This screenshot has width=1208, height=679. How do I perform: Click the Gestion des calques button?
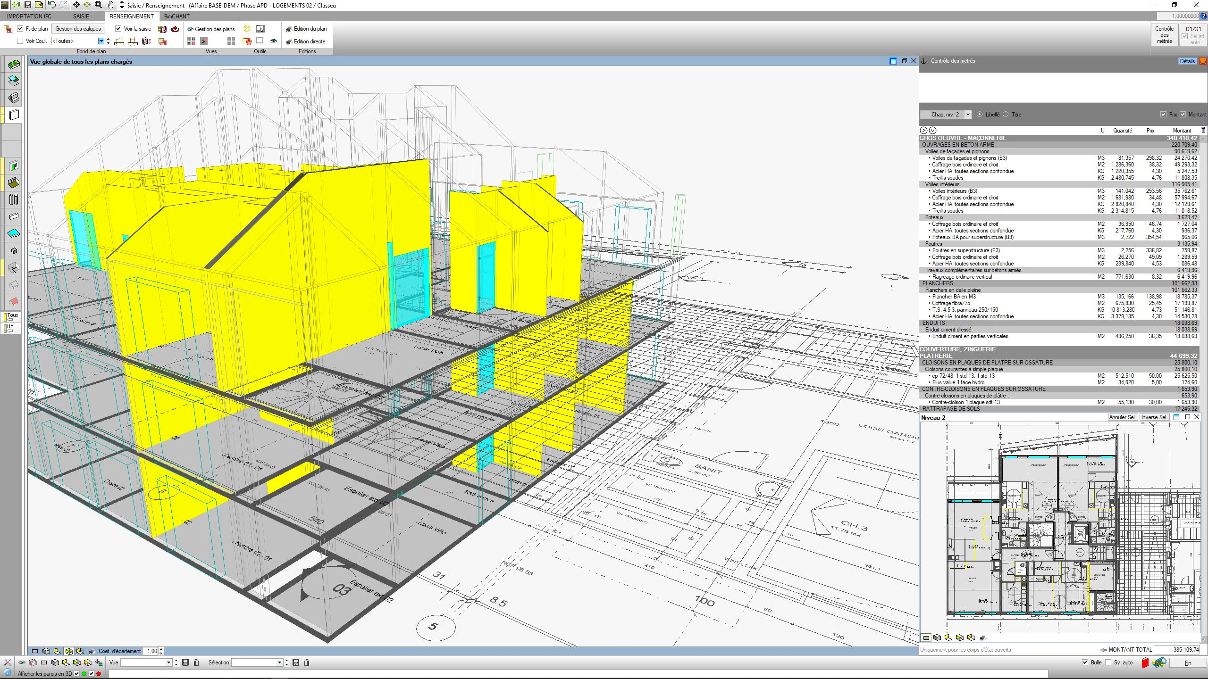78,29
